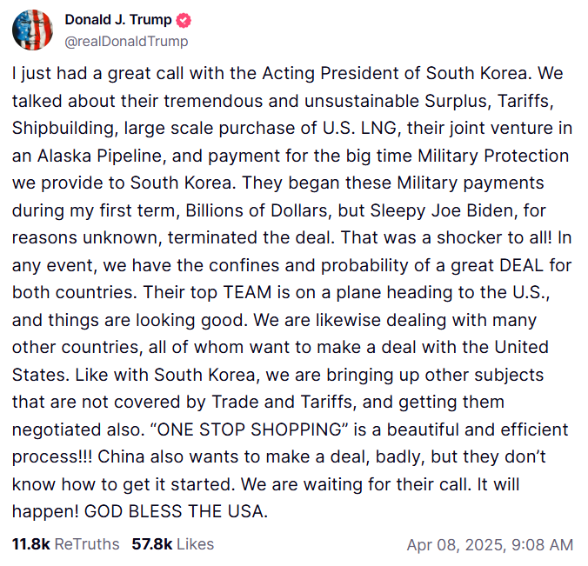Open the Apr 08, 2025 timestamp
588x566 pixels.
click(490, 544)
